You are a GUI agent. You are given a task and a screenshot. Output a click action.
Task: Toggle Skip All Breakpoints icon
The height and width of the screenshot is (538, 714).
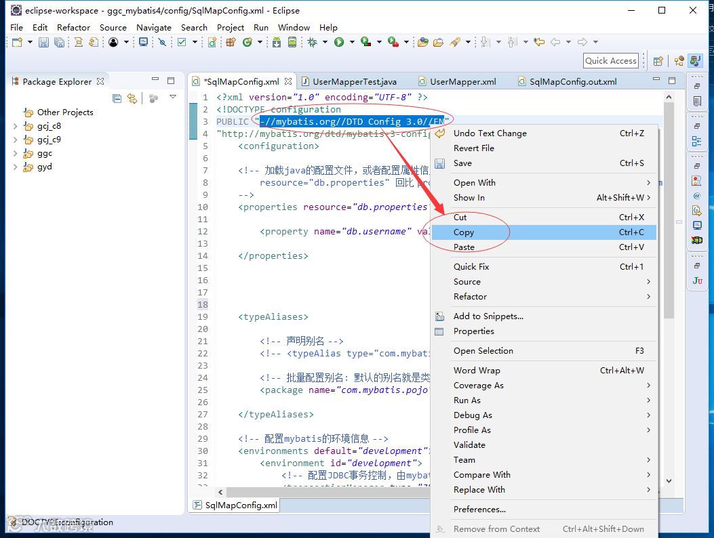[x=163, y=42]
